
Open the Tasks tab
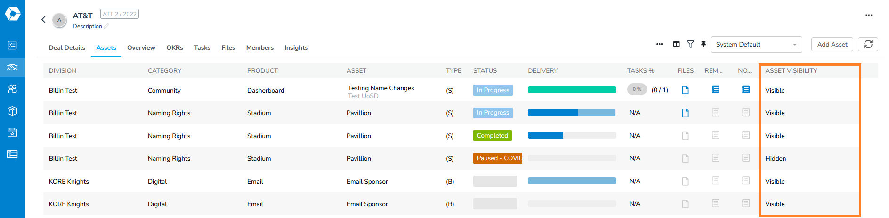(202, 47)
